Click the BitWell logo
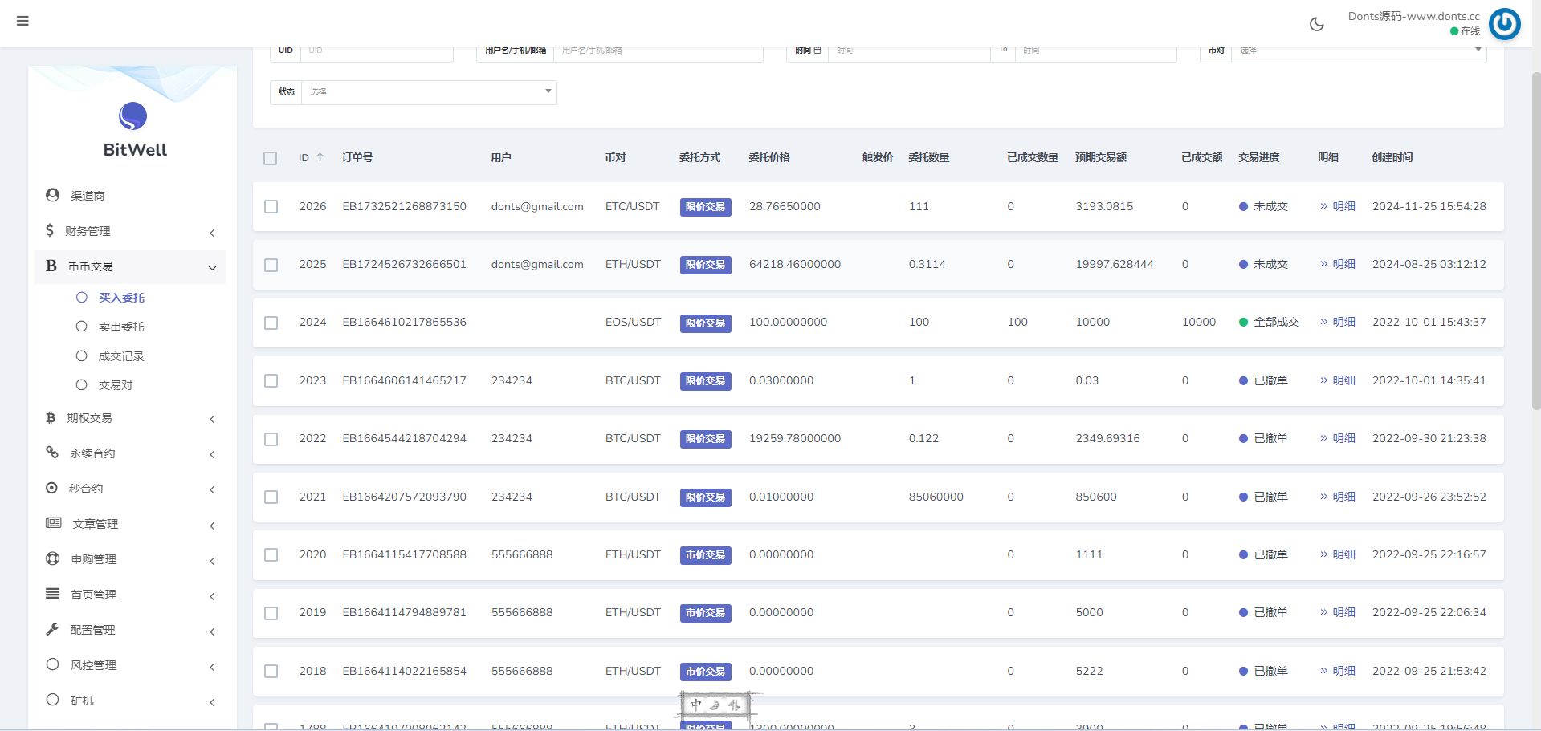This screenshot has height=731, width=1541. (133, 130)
